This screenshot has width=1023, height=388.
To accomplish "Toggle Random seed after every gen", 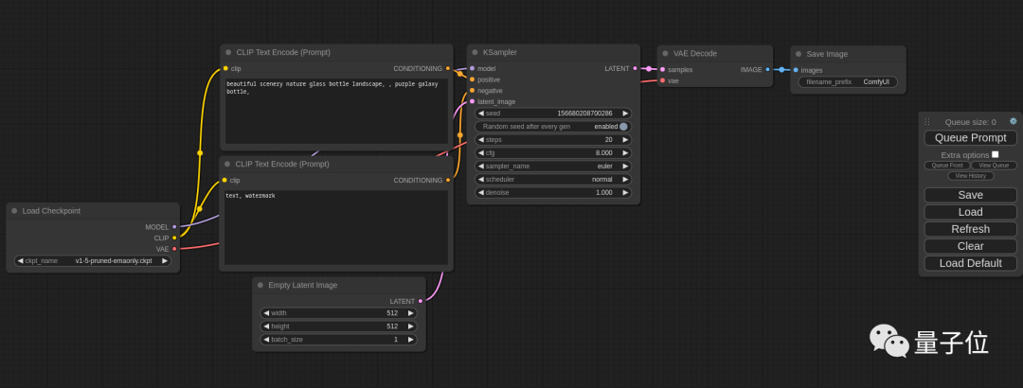I will click(623, 127).
